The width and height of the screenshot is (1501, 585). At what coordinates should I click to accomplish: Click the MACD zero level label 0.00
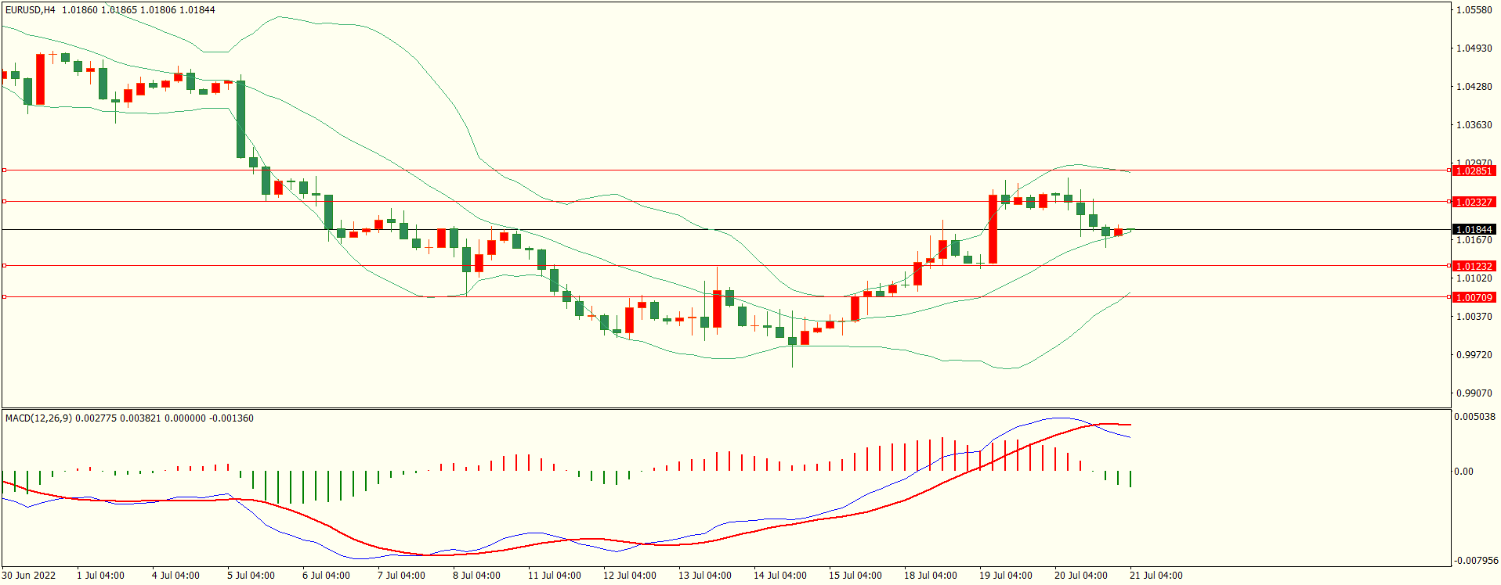click(x=1463, y=472)
